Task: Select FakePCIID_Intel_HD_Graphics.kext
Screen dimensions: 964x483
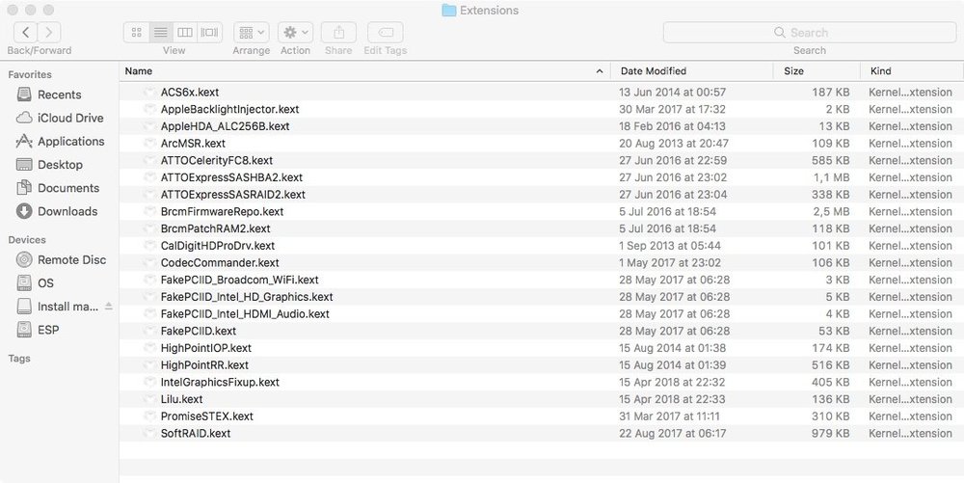Action: tap(247, 298)
